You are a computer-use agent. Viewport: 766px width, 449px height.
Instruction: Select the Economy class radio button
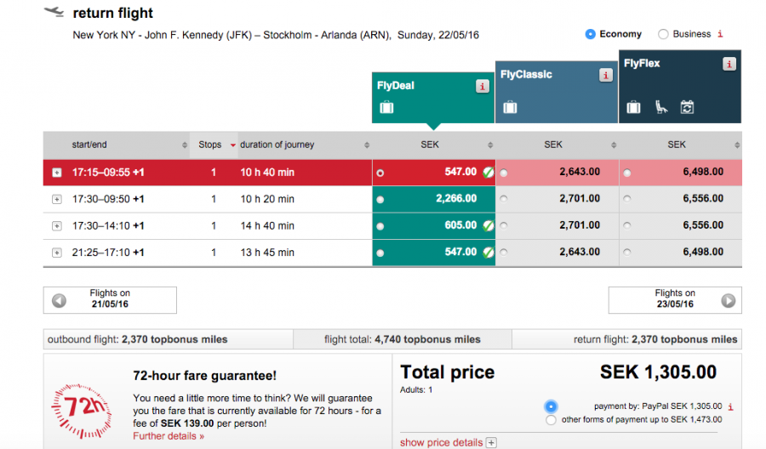pos(590,34)
